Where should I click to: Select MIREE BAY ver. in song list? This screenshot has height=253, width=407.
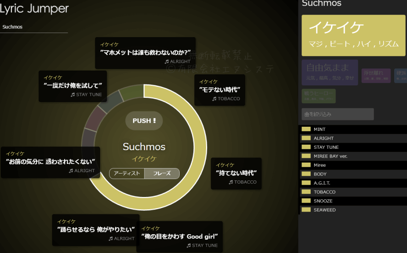coord(353,156)
